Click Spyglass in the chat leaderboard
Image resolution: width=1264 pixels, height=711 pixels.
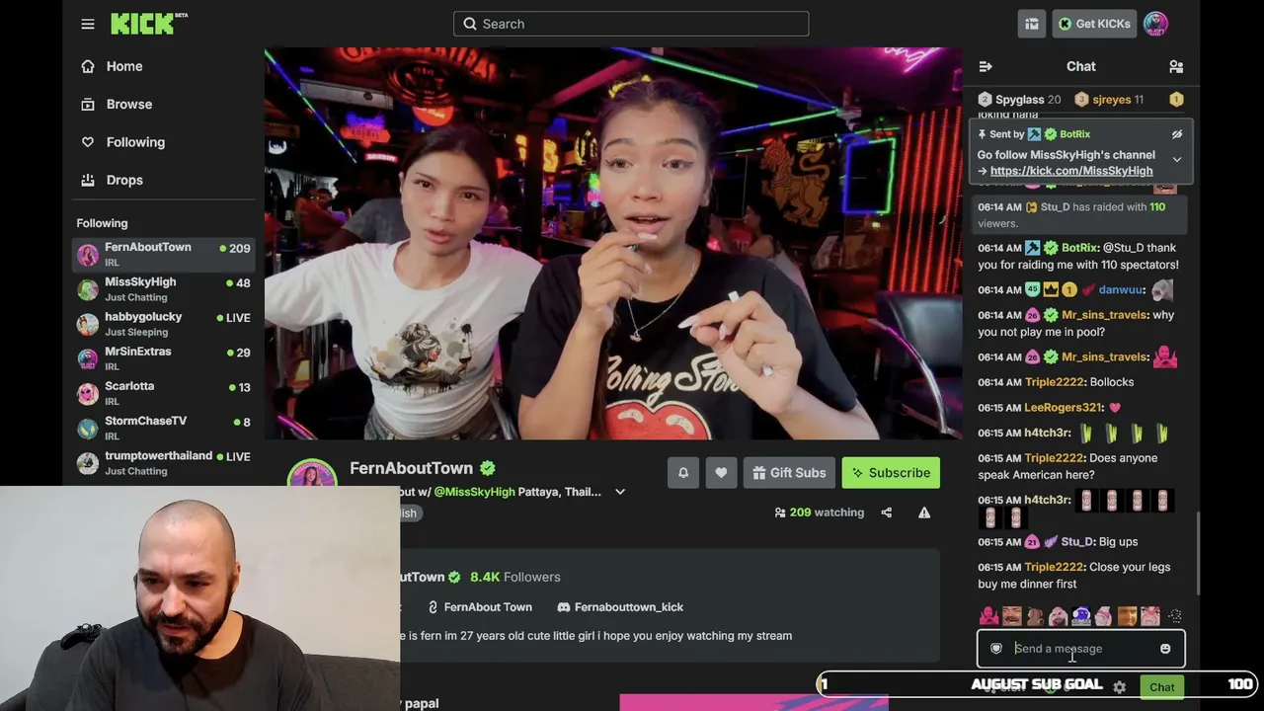pos(1019,100)
